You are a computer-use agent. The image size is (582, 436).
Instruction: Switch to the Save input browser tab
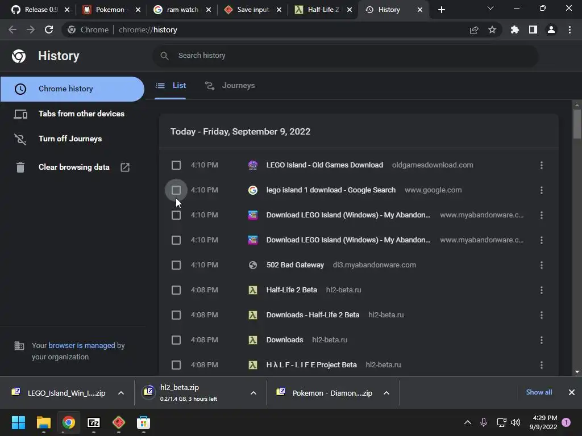coord(253,10)
